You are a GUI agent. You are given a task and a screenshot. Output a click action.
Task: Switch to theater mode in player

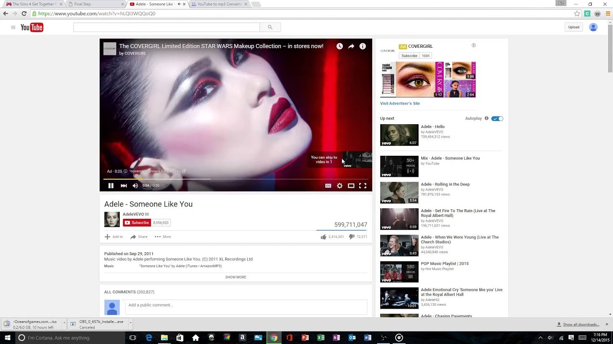(351, 186)
